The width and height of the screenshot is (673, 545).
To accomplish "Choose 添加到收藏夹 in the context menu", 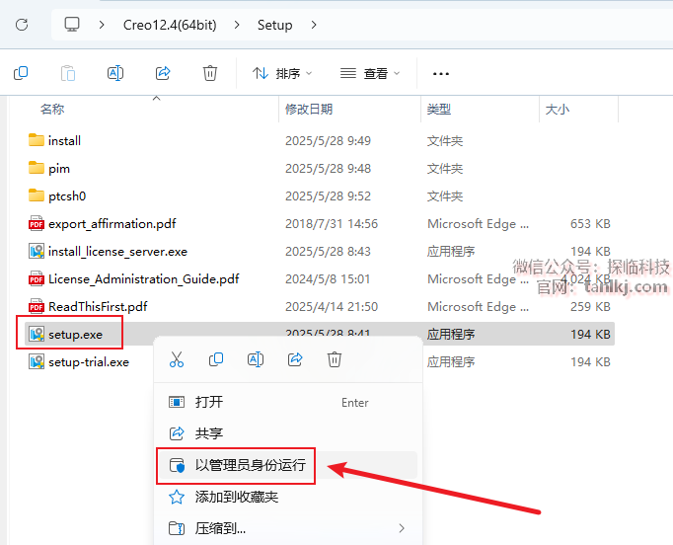I will (x=286, y=497).
